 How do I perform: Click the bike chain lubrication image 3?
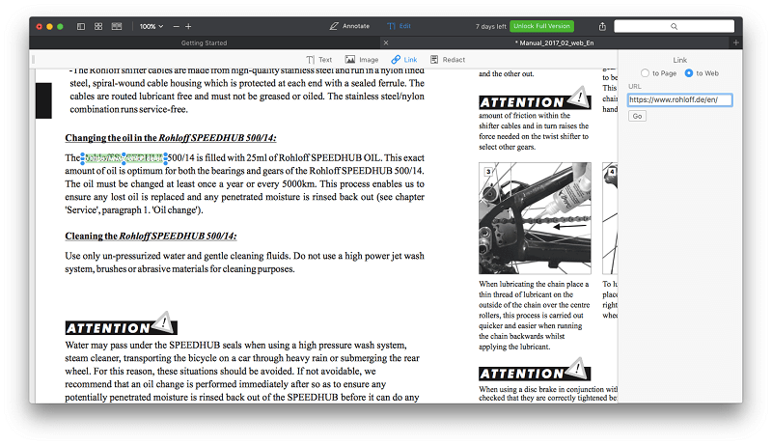click(535, 218)
